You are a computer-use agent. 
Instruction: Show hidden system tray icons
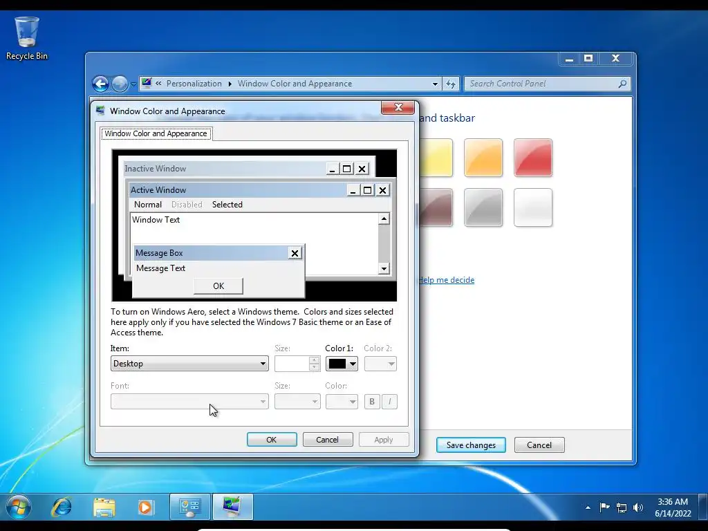pyautogui.click(x=588, y=507)
